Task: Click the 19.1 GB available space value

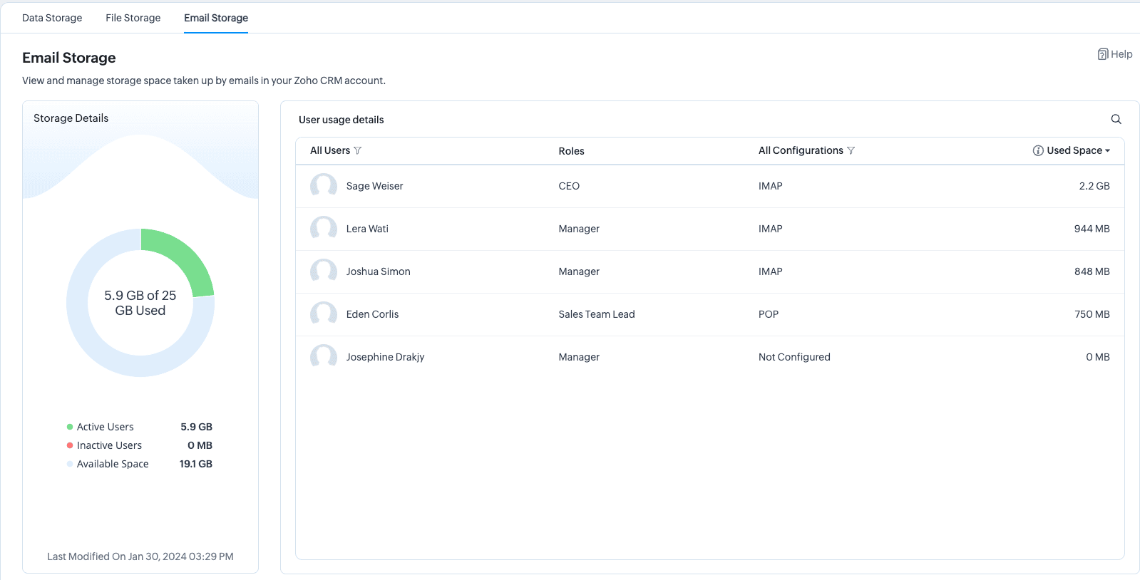Action: click(196, 464)
